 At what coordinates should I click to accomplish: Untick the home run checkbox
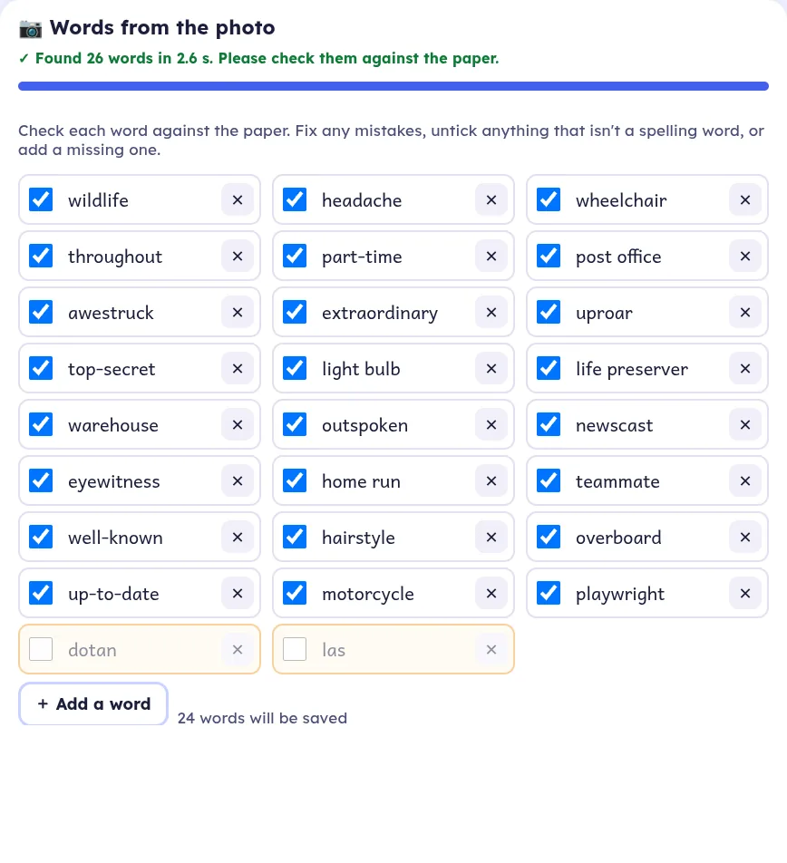tap(295, 480)
